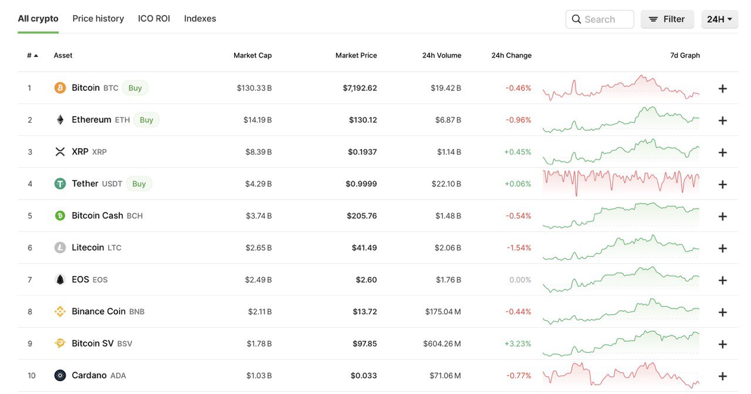
Task: Click Bitcoin price $7,192.62
Action: tap(360, 88)
